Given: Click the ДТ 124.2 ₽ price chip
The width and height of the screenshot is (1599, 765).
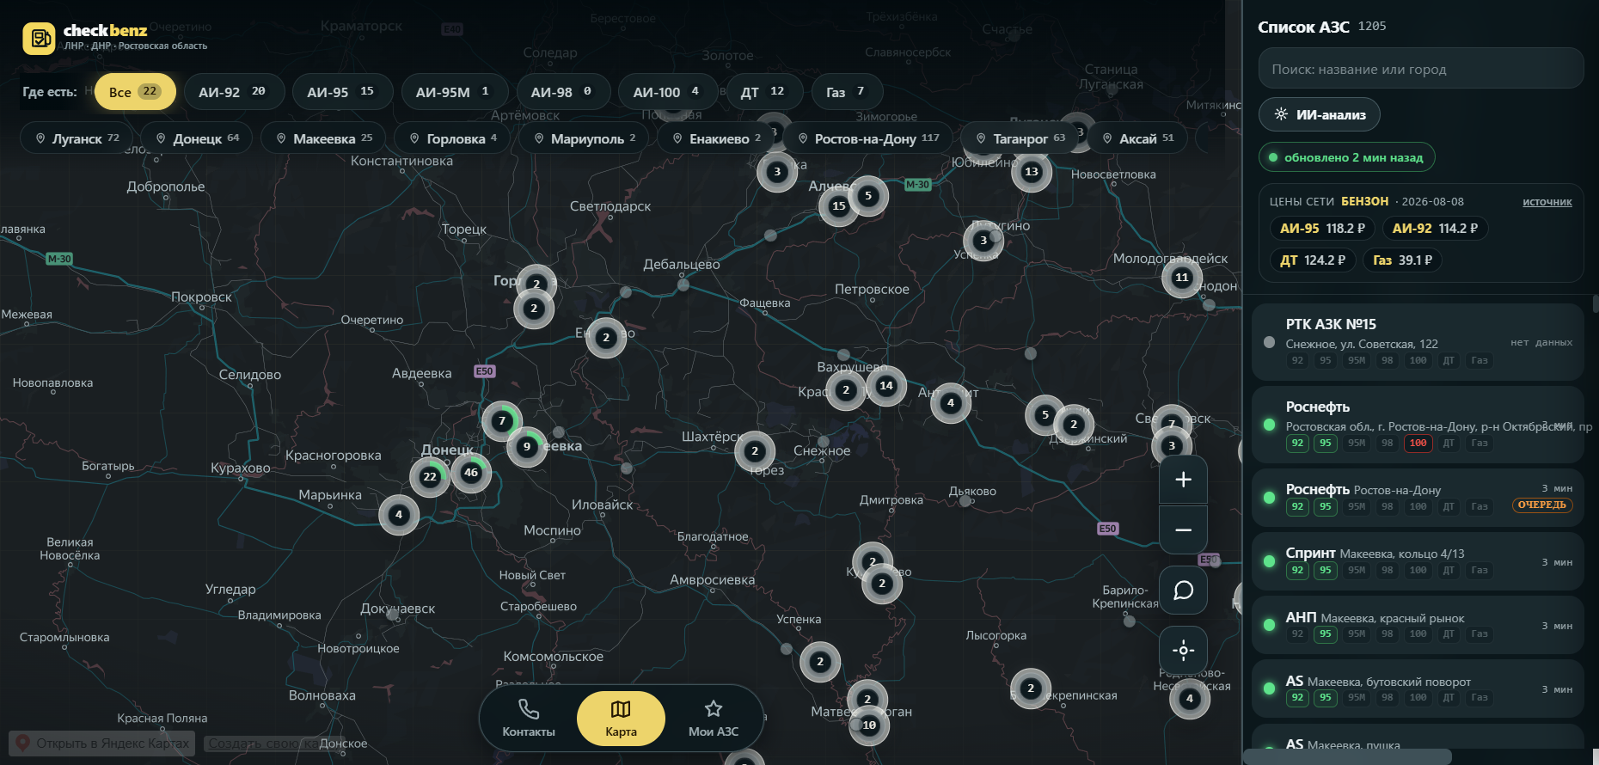Looking at the screenshot, I should [x=1313, y=260].
